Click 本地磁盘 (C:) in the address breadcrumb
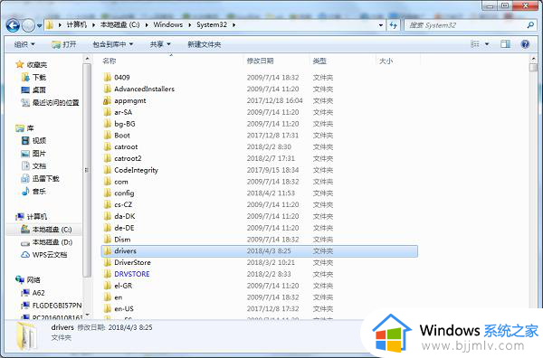Screen dimensions: 543x358 (119, 25)
